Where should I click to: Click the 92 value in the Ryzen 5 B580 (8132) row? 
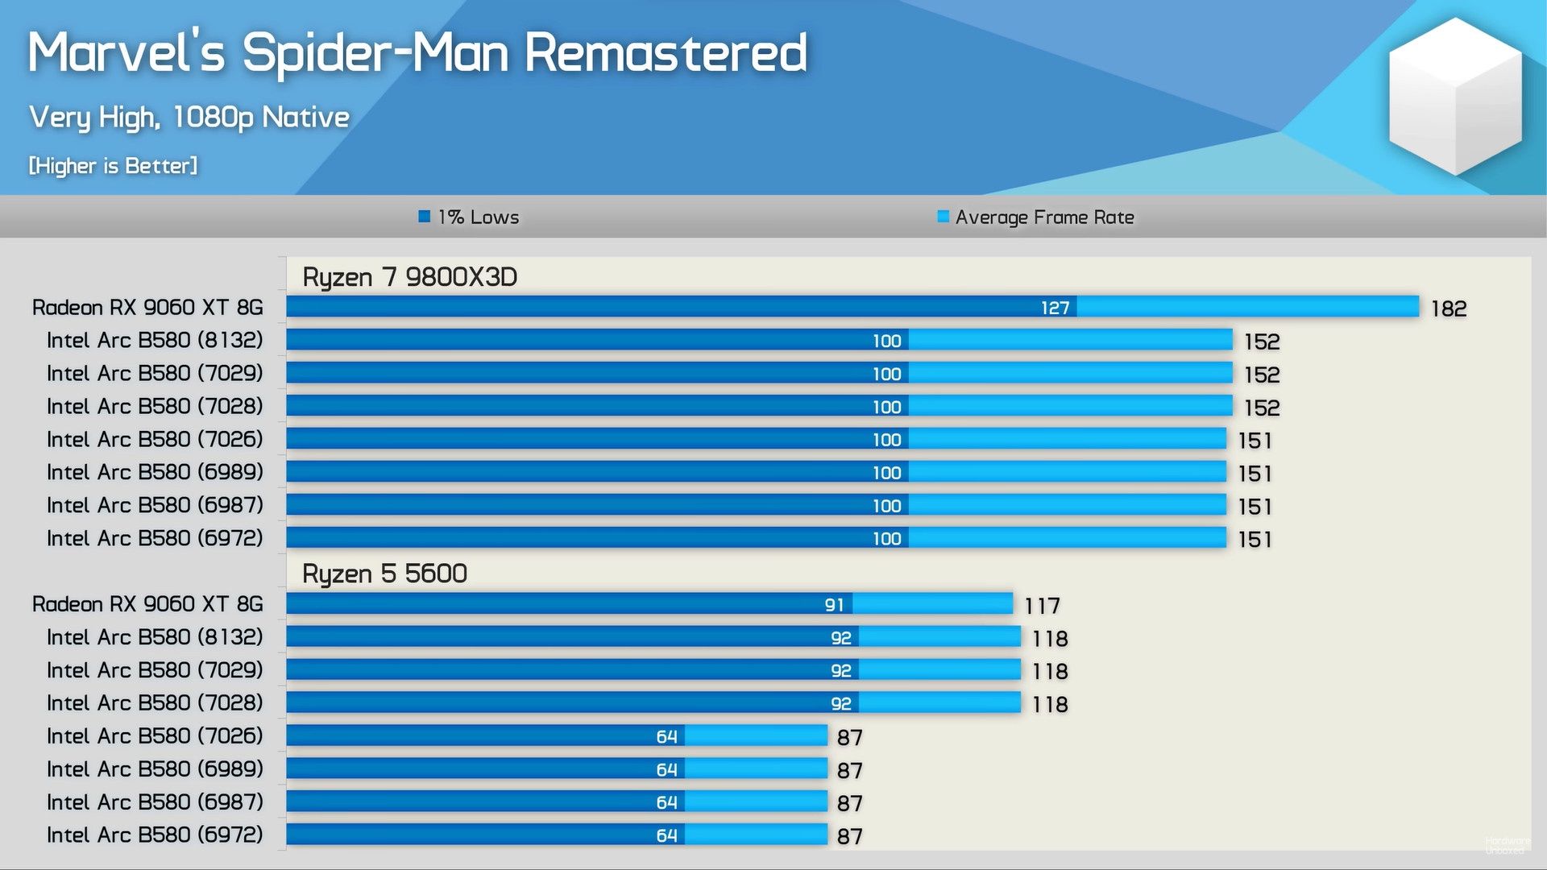[x=841, y=638]
